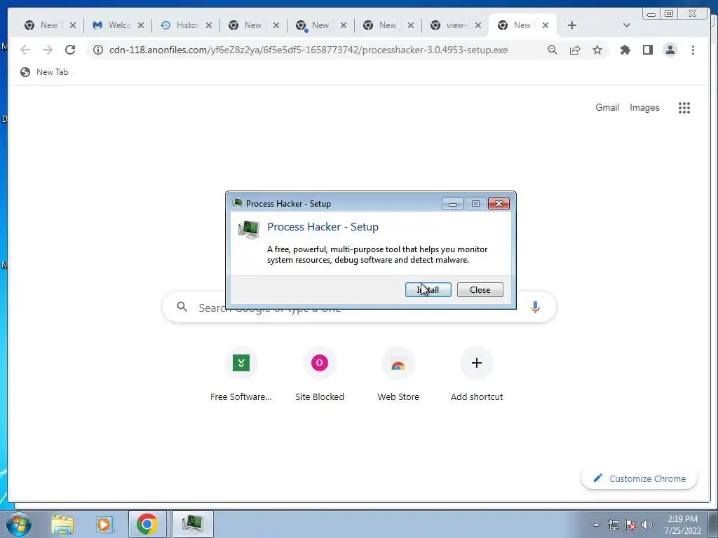Reload the current Chrome page
This screenshot has height=538, width=718.
click(70, 50)
